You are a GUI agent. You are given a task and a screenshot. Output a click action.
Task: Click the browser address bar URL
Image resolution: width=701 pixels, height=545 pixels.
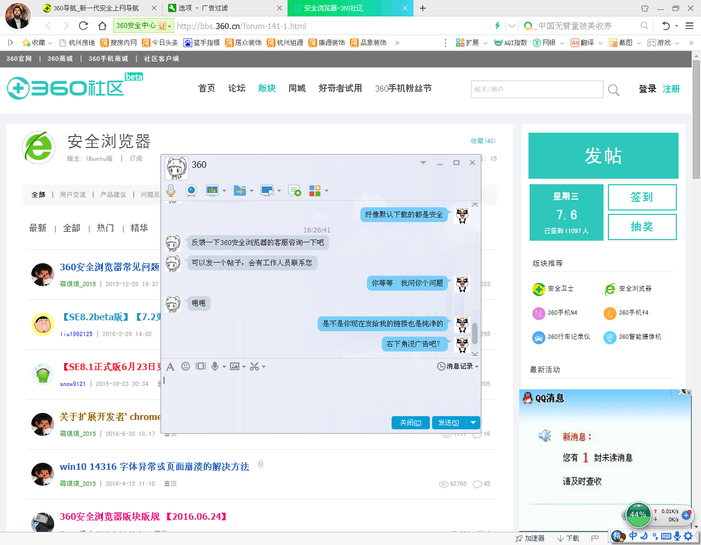pos(241,26)
